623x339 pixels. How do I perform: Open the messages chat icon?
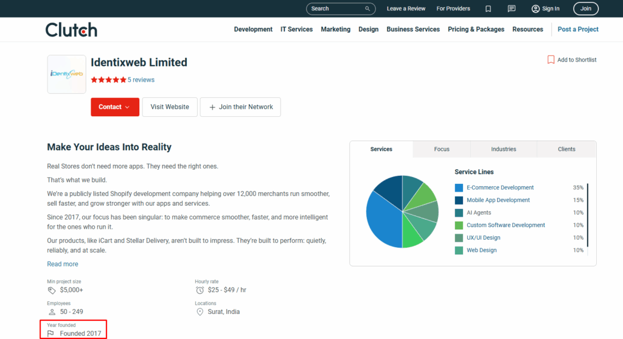tap(512, 9)
